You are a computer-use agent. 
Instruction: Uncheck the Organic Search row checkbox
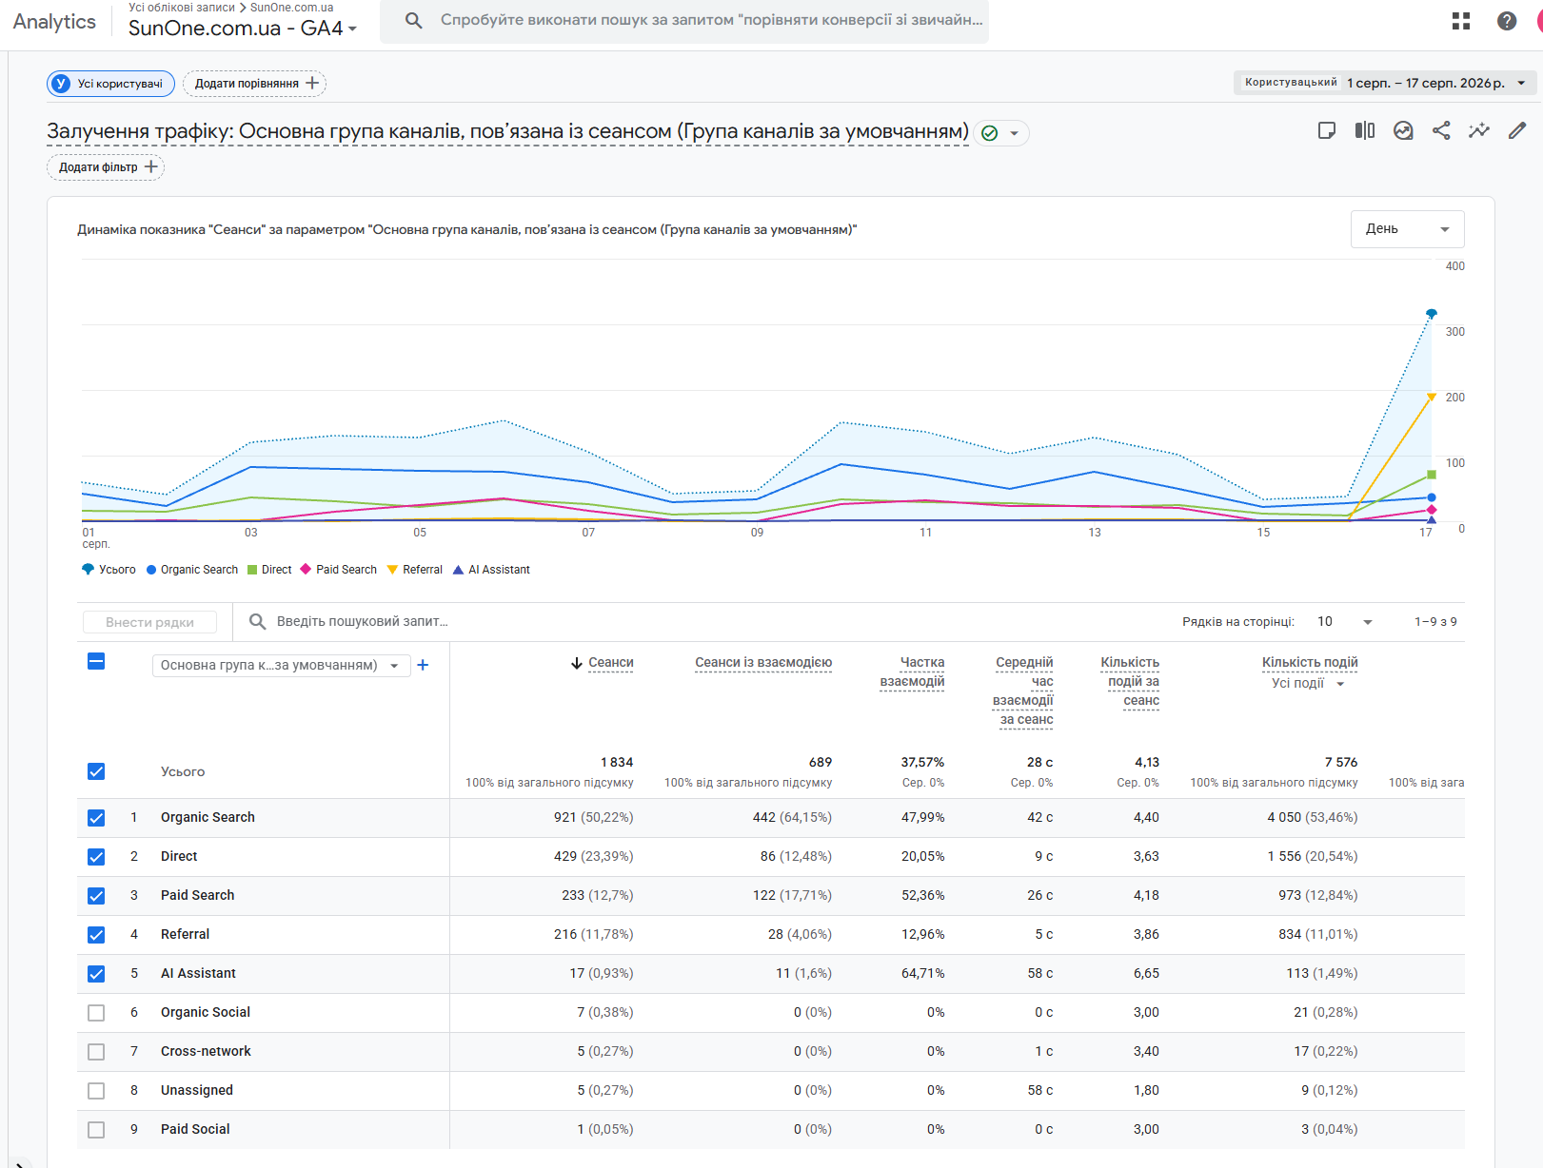(x=96, y=818)
